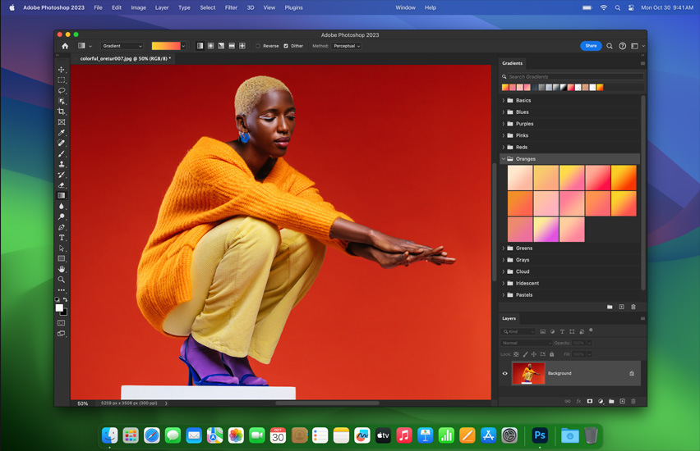Hide the Background layer with eye icon

click(505, 373)
